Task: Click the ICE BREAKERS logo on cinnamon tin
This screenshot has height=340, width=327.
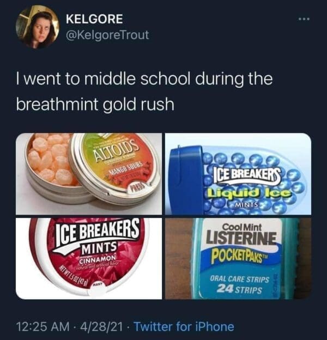Action: (96, 234)
